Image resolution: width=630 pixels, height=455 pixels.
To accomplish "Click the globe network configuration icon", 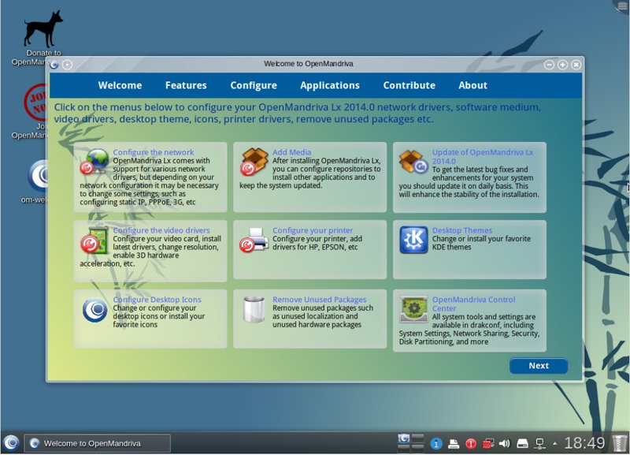I will click(x=94, y=162).
